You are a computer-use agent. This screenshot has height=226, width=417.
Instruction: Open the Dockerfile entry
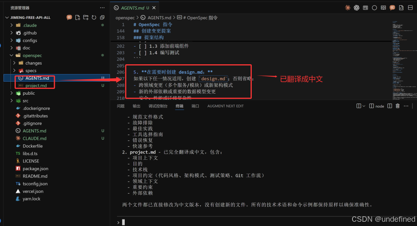32,146
